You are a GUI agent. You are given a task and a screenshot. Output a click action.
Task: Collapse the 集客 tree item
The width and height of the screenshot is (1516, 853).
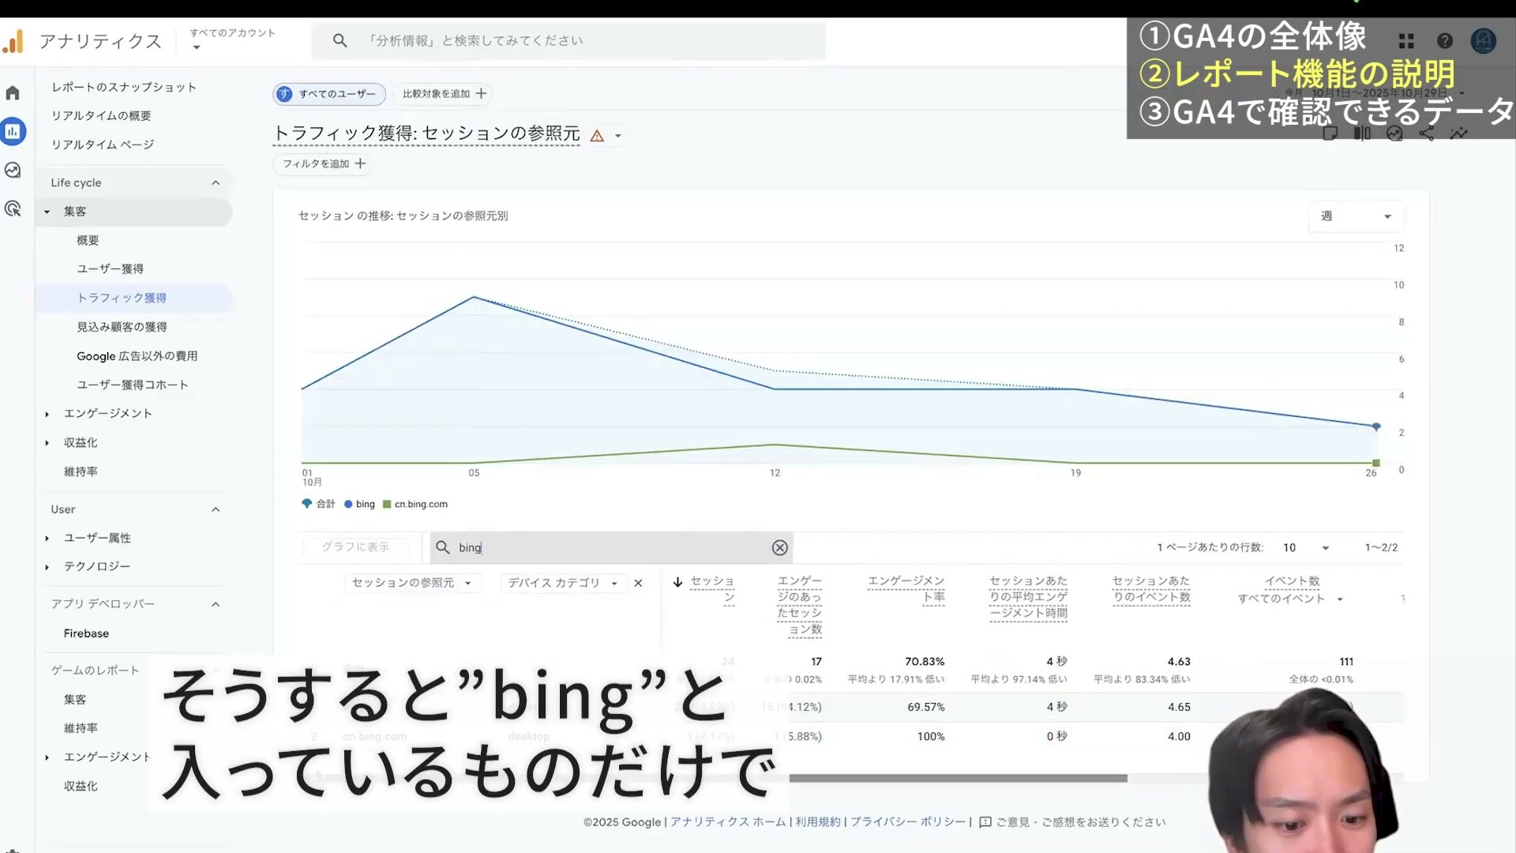point(47,212)
